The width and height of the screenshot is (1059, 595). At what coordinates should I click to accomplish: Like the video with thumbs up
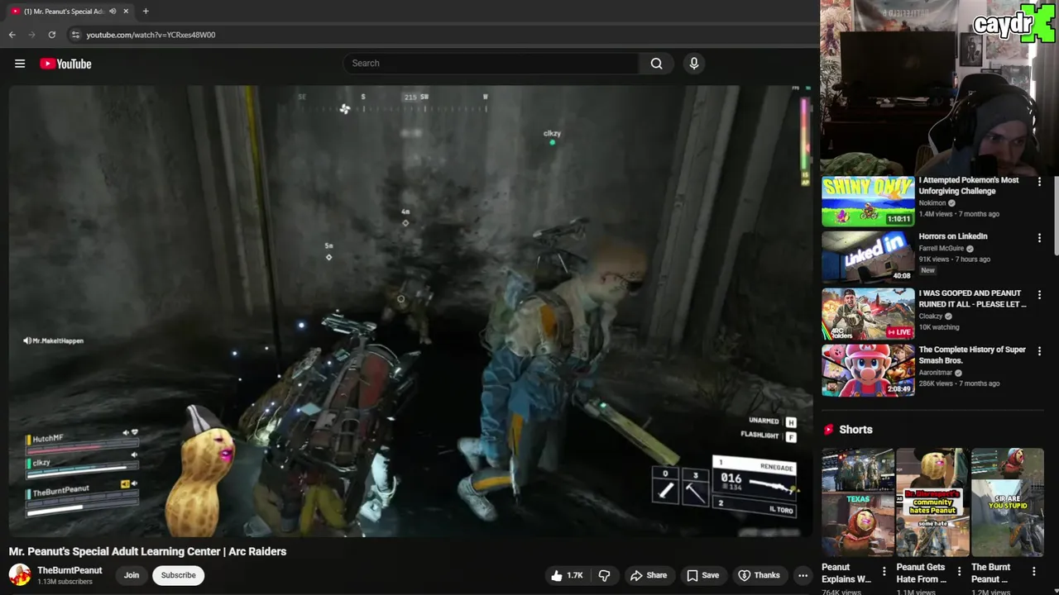point(567,575)
